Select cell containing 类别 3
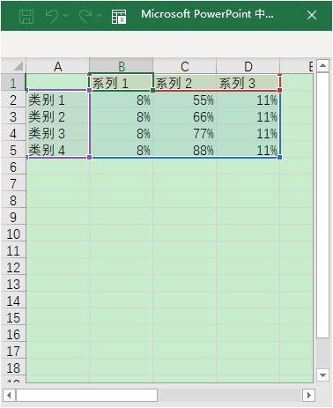Screen dimensions: 333x408 (58, 133)
